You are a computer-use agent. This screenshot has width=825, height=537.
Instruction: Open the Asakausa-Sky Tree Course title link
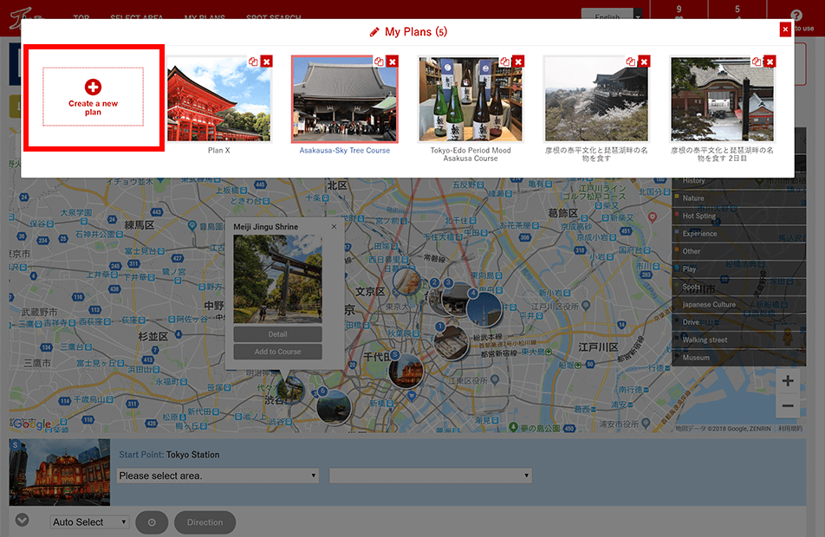(345, 151)
